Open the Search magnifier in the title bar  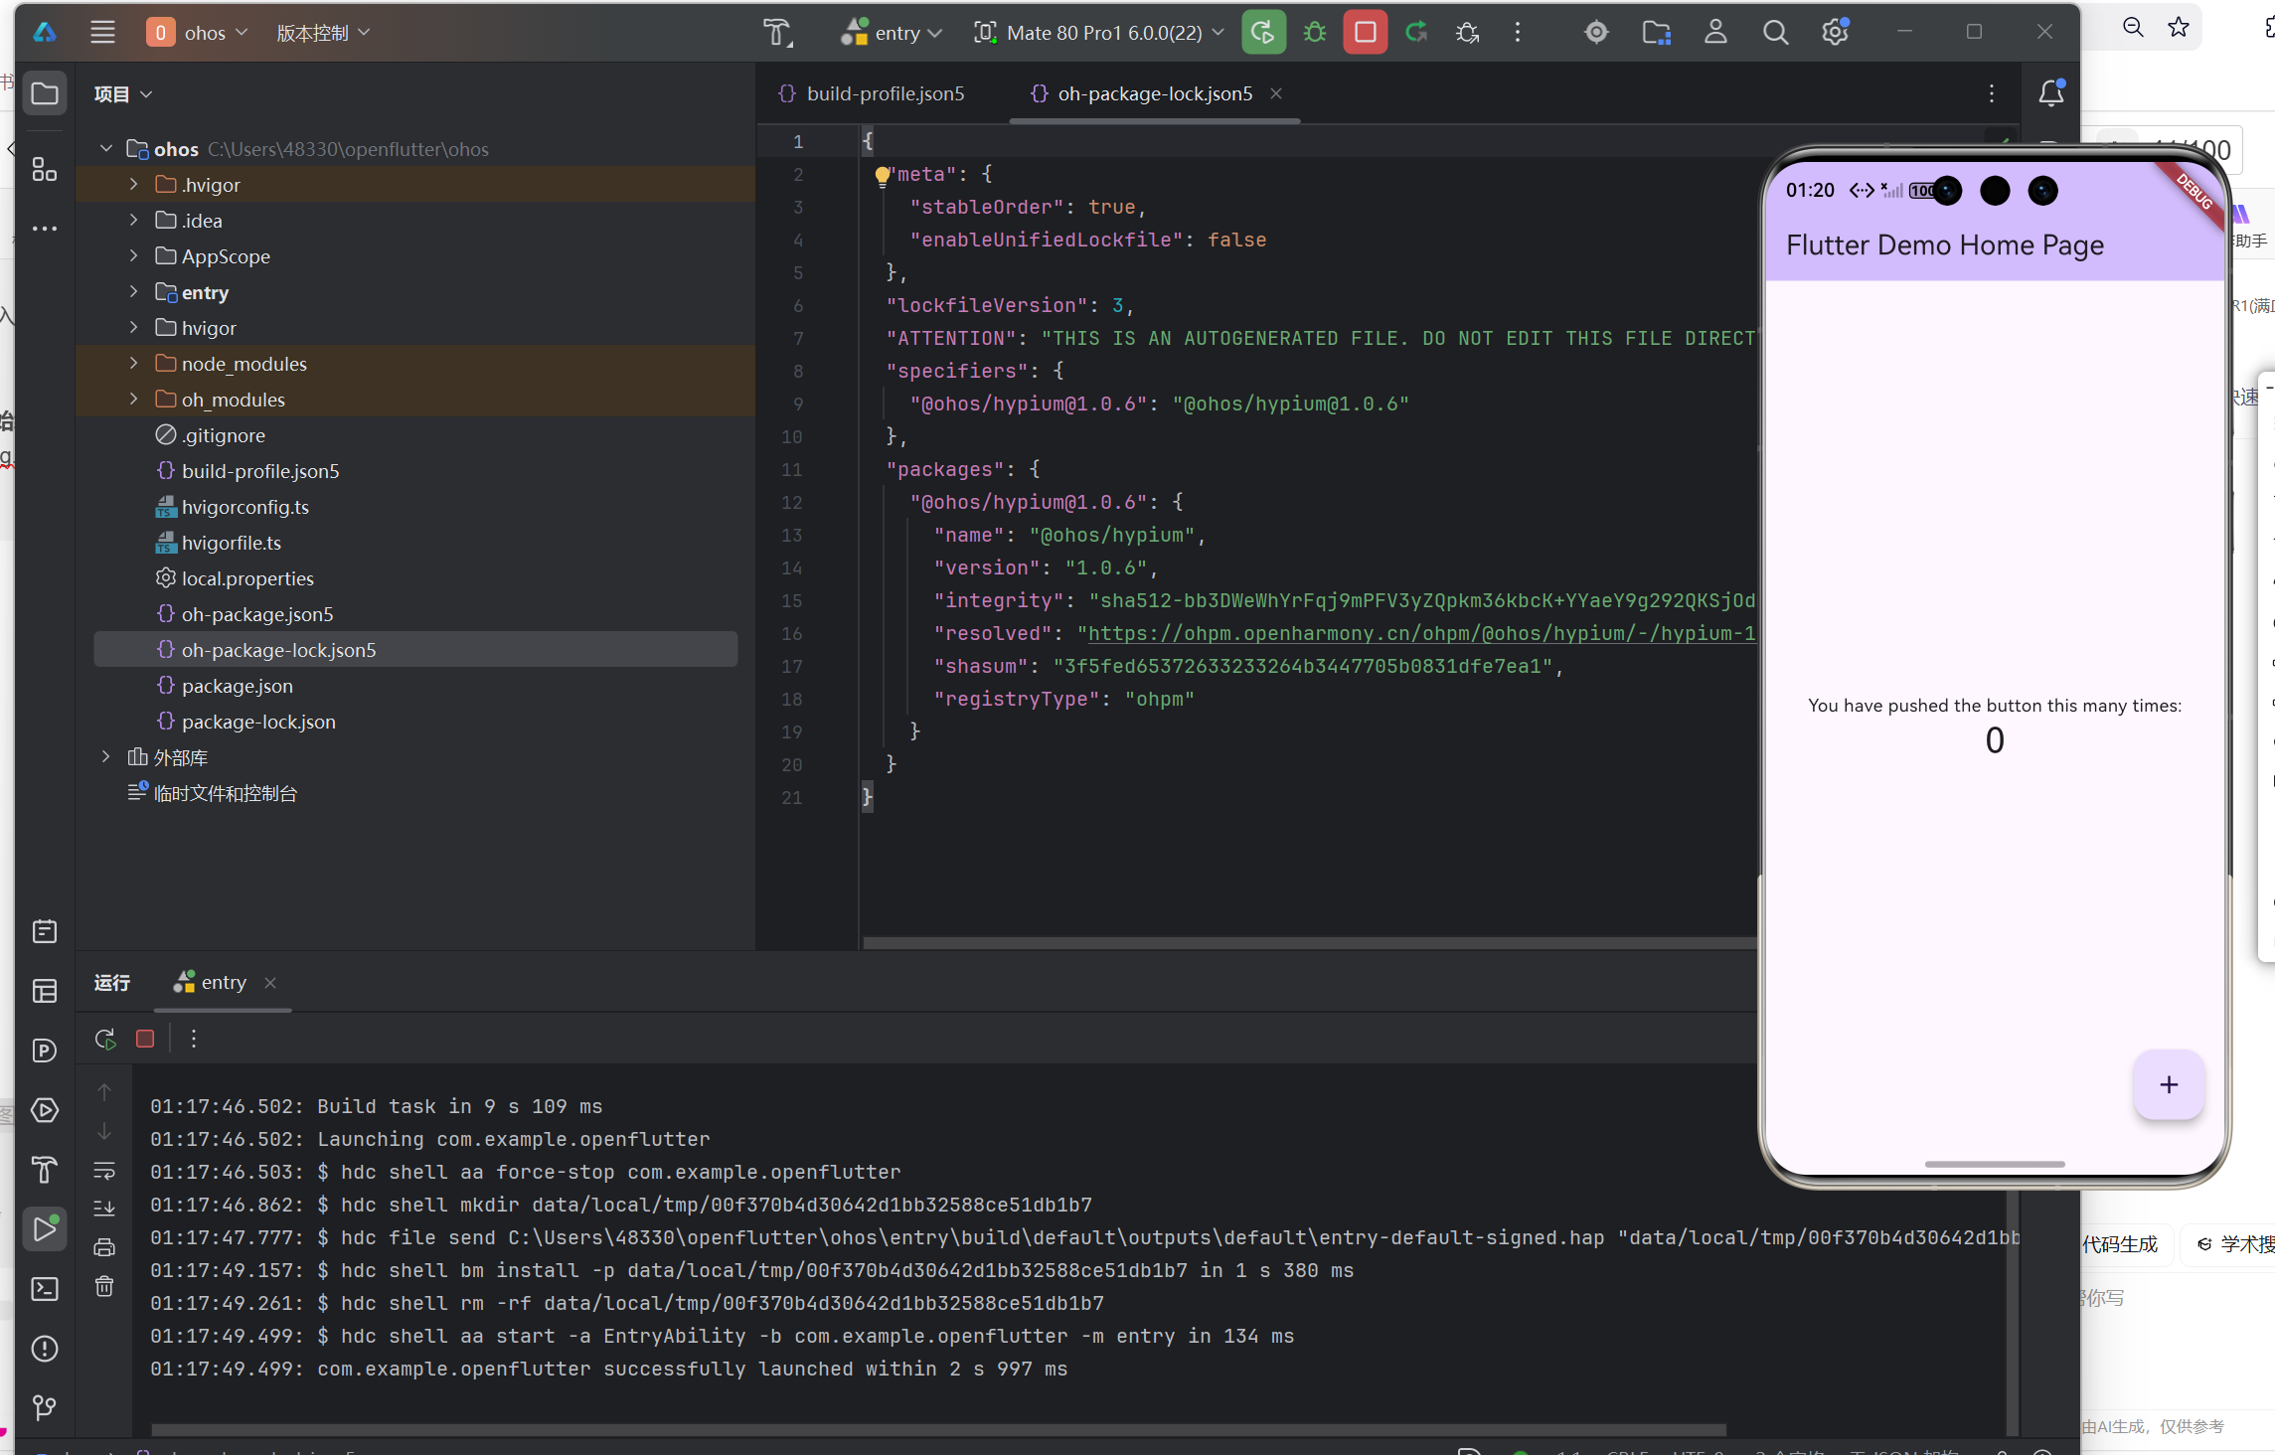1775,33
